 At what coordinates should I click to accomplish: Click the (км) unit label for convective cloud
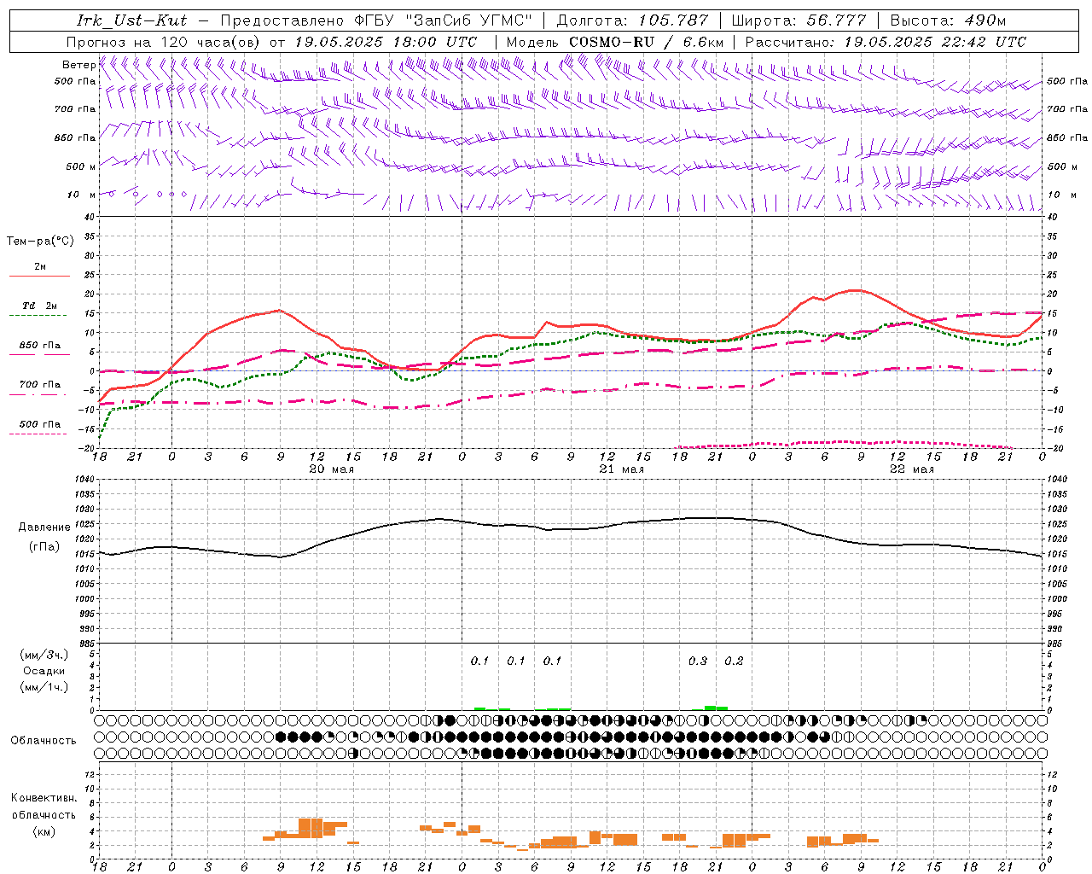(44, 831)
